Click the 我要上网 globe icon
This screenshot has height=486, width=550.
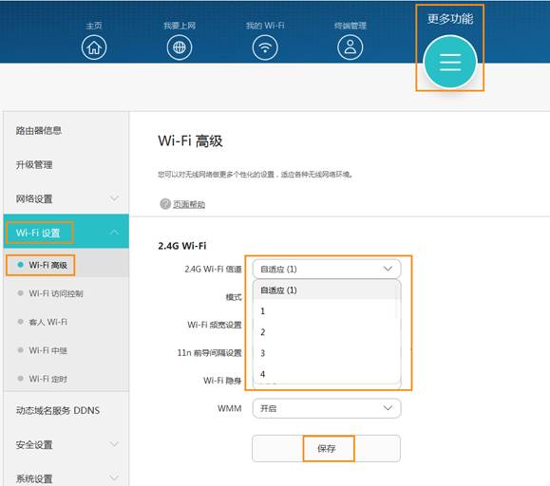(180, 47)
